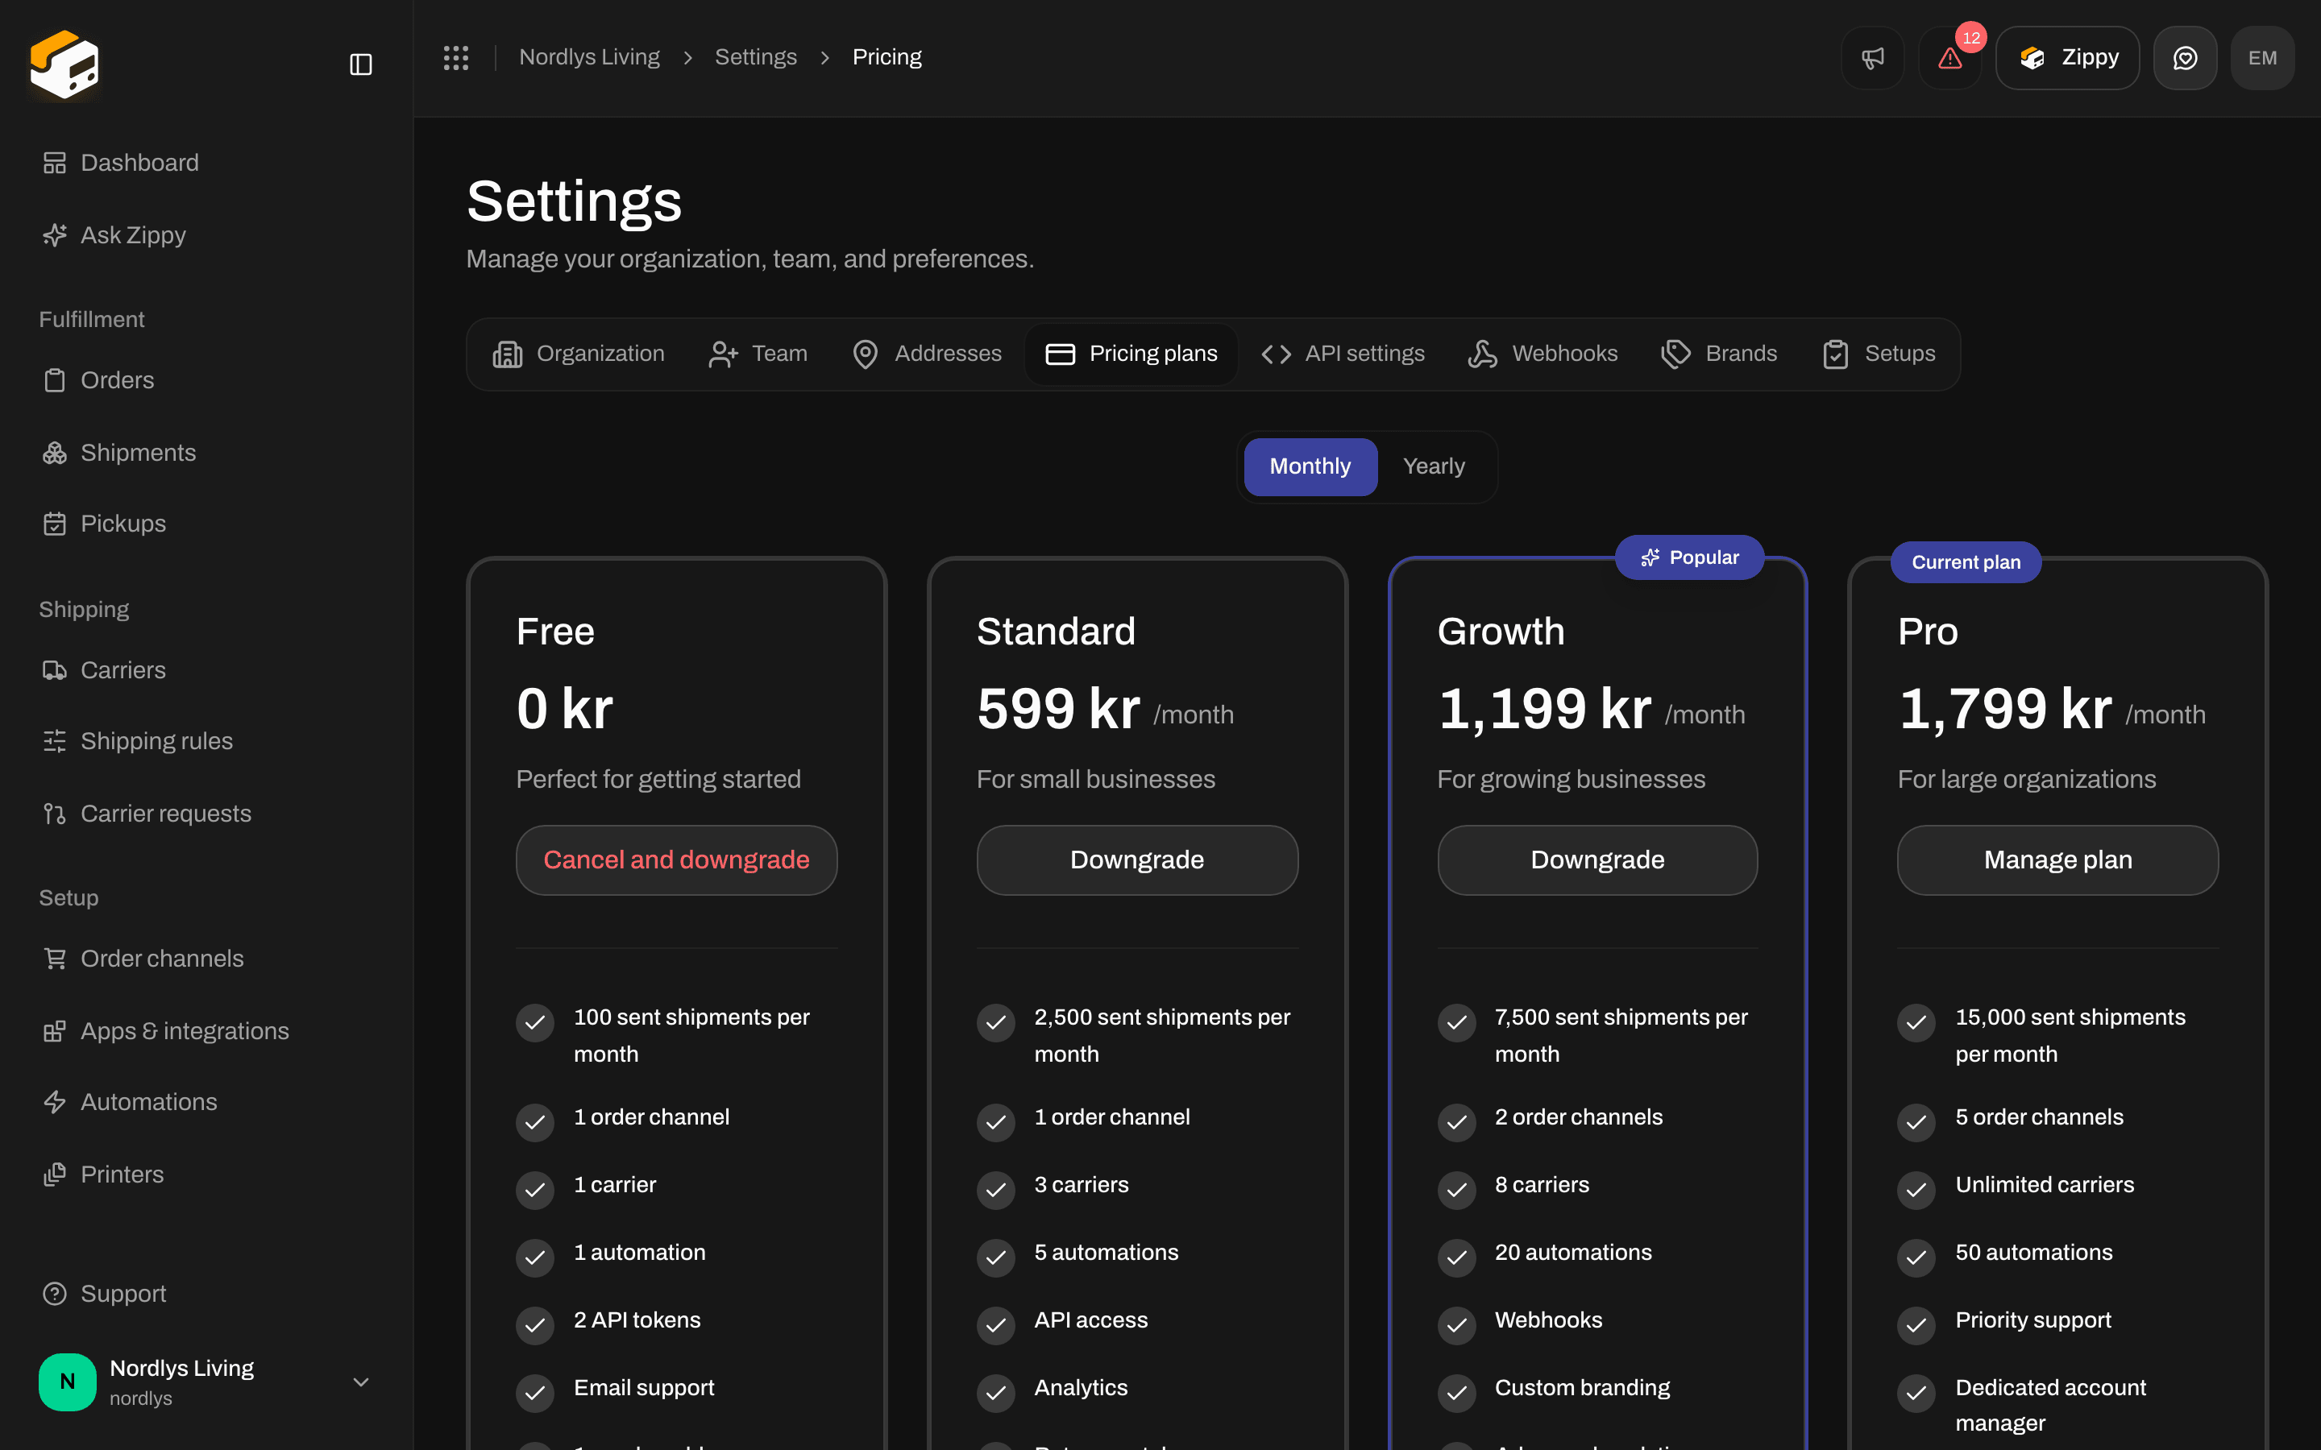
Task: Open the chat support bubble icon
Action: [2185, 57]
